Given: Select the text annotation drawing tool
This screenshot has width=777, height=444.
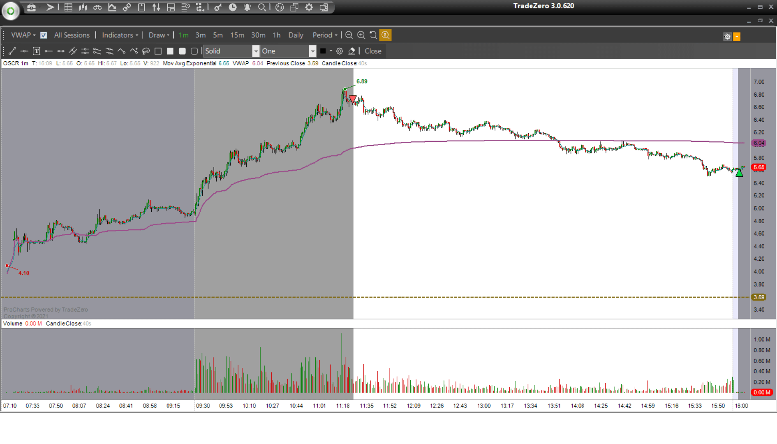Looking at the screenshot, I should [37, 51].
